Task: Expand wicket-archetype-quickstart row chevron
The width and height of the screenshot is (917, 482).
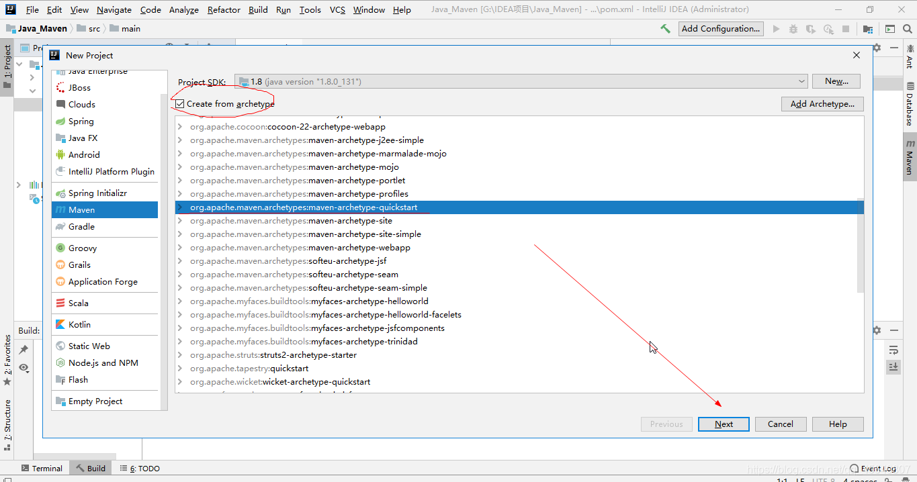Action: 180,382
